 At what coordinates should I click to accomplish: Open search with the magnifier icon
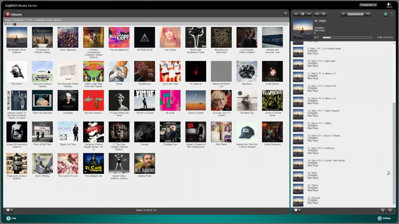point(285,14)
